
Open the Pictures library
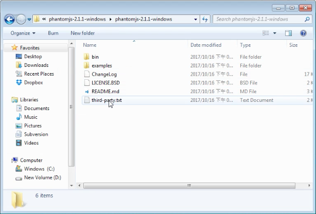pyautogui.click(x=32, y=126)
